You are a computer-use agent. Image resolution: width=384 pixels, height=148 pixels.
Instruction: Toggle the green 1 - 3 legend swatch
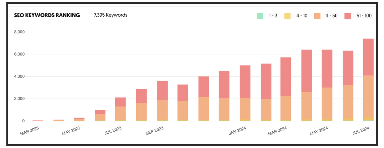pos(260,16)
